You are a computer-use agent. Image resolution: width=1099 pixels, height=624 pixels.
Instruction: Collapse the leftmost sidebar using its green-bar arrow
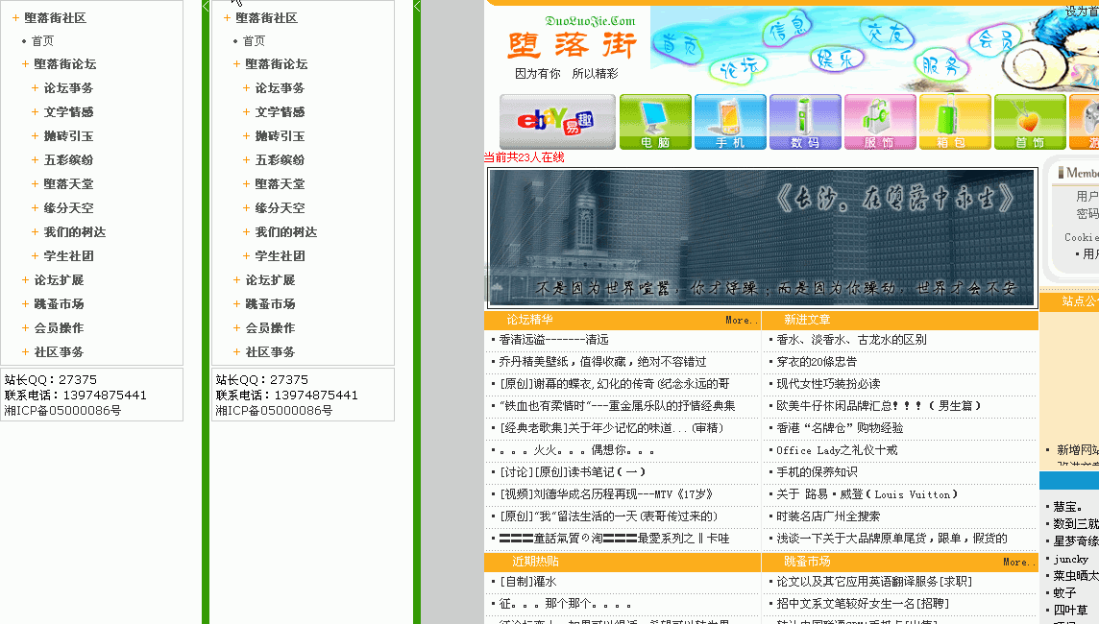click(x=206, y=7)
